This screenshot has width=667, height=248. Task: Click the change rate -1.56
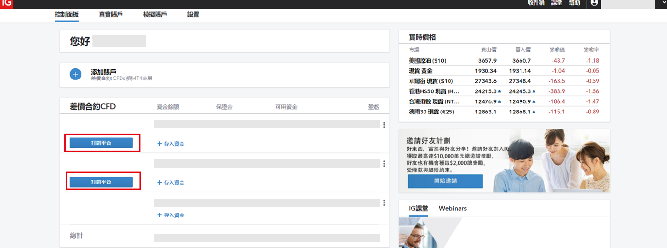pos(592,91)
